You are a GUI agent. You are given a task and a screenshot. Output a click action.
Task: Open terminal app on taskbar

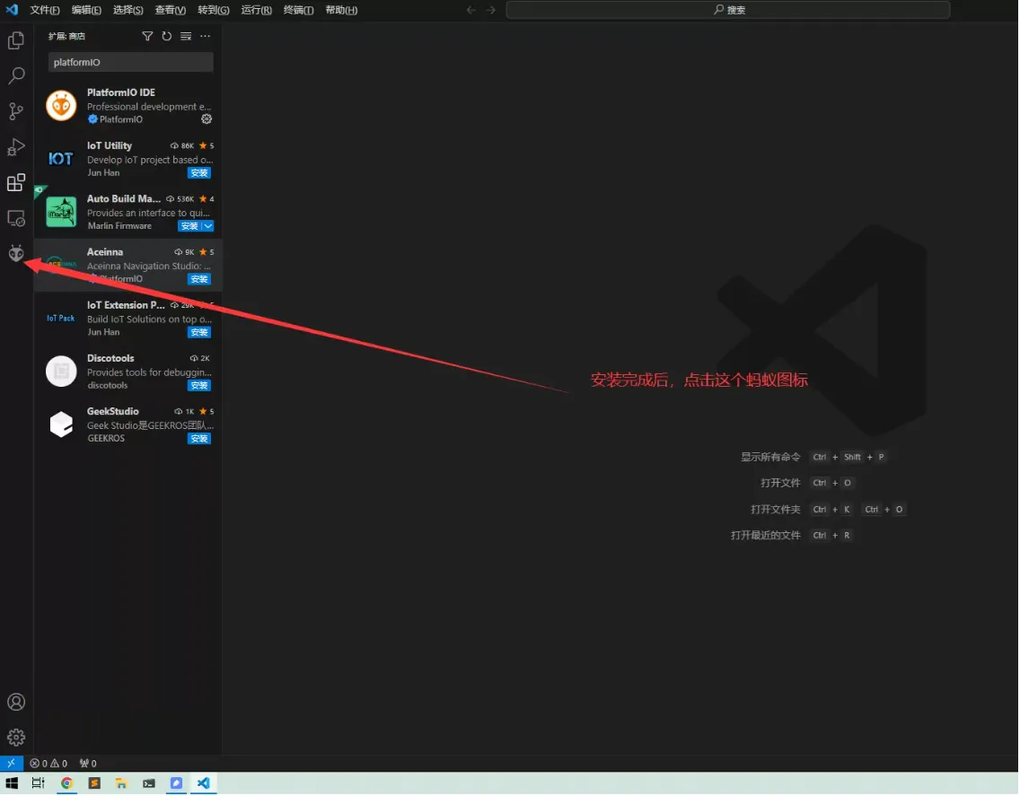coord(149,784)
